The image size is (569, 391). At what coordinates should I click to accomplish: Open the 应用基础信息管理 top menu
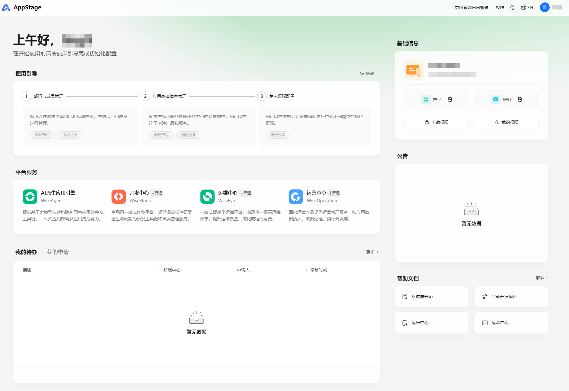pos(471,8)
